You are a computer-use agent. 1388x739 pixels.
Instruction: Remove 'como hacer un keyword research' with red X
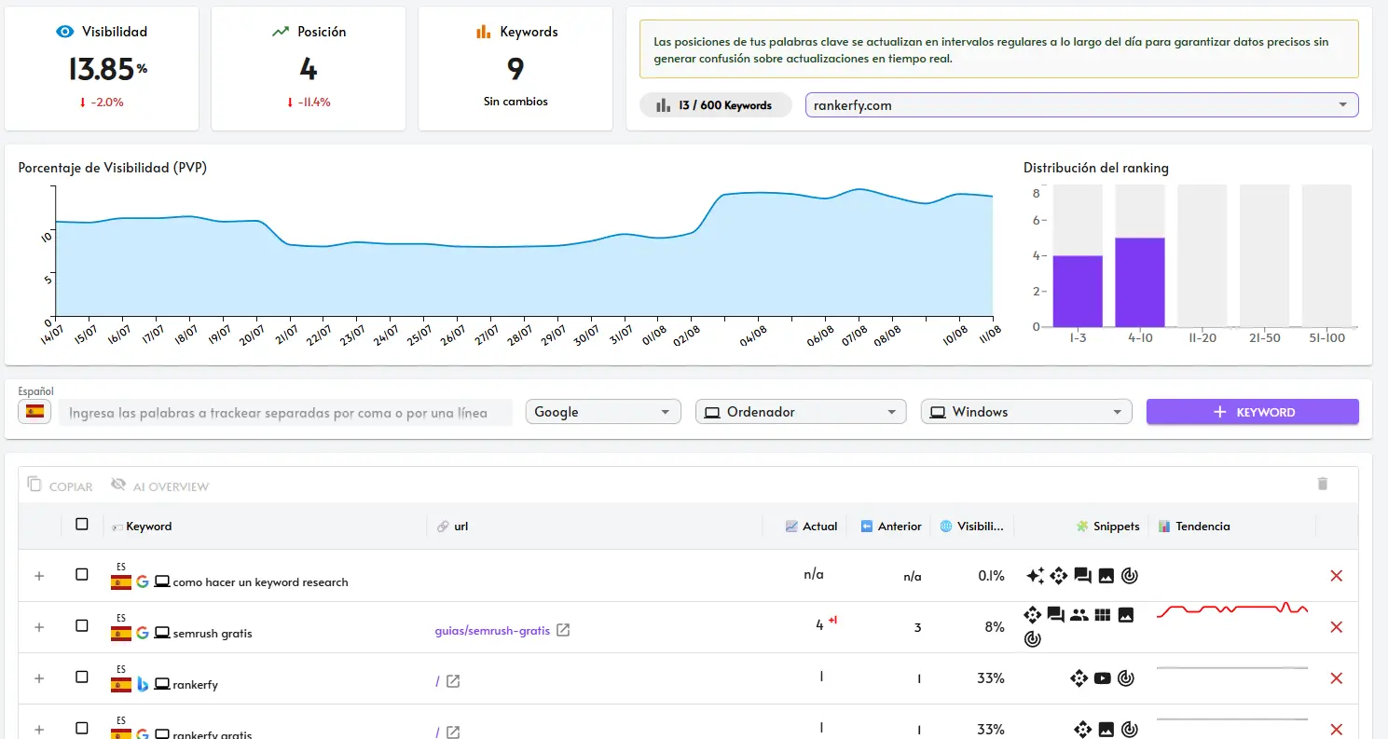pos(1336,576)
